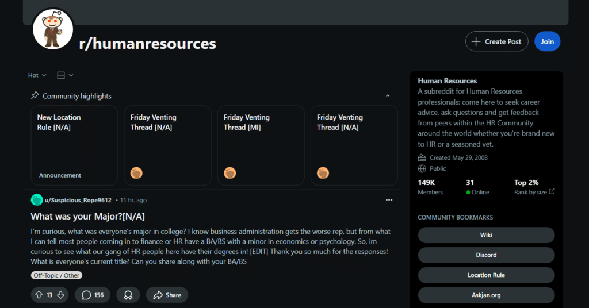Viewport: 589px width, 308px height.
Task: Open the post's three-dot overflow menu
Action: point(389,200)
